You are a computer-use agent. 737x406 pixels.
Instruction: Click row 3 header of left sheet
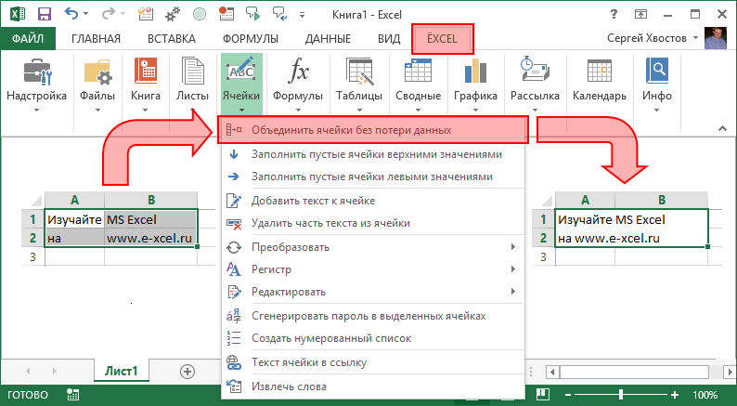pos(32,256)
